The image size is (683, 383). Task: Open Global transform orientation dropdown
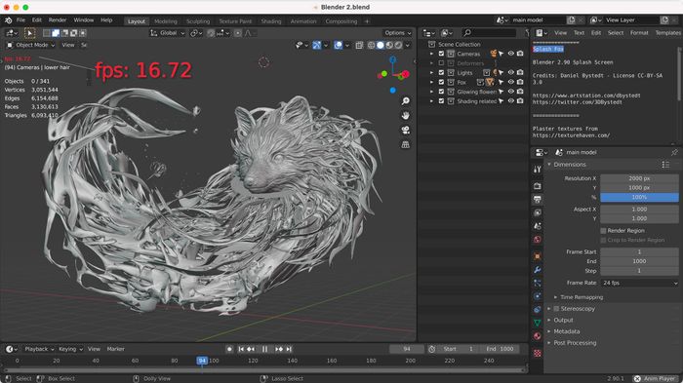pyautogui.click(x=167, y=33)
